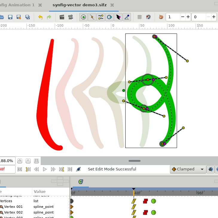Click the onion skin icon
The height and width of the screenshot is (218, 218).
[161, 17]
